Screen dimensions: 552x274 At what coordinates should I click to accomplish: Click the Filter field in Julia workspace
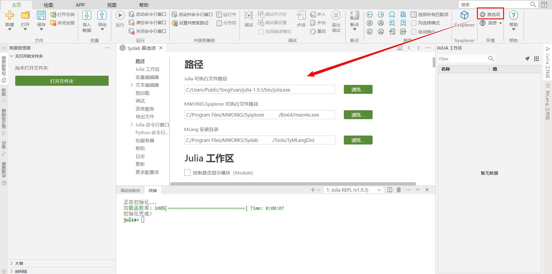[x=462, y=59]
